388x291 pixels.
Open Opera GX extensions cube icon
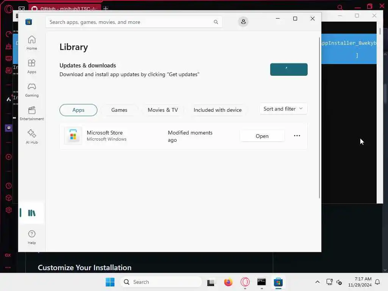9,198
